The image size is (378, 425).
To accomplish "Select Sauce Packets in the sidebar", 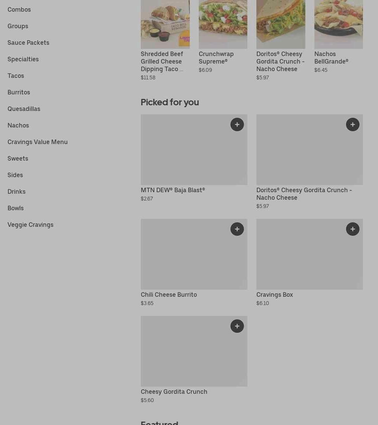I will 28,42.
